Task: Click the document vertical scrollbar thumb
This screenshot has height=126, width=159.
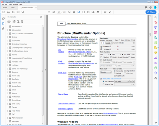Action: [150, 35]
